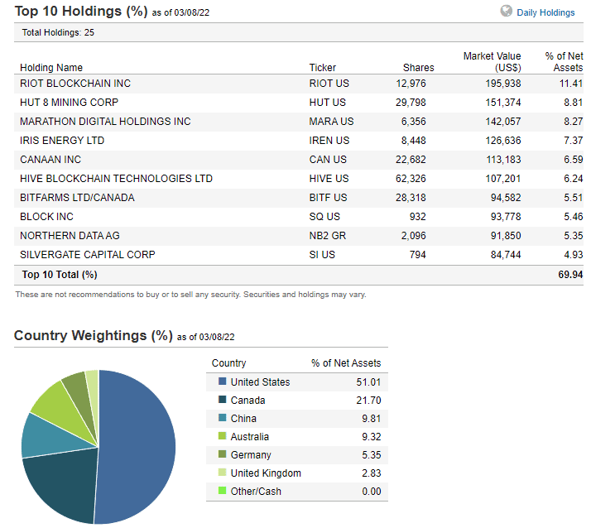This screenshot has width=615, height=528.
Task: Select the 62,326 shares value for HIVE
Action: [411, 179]
